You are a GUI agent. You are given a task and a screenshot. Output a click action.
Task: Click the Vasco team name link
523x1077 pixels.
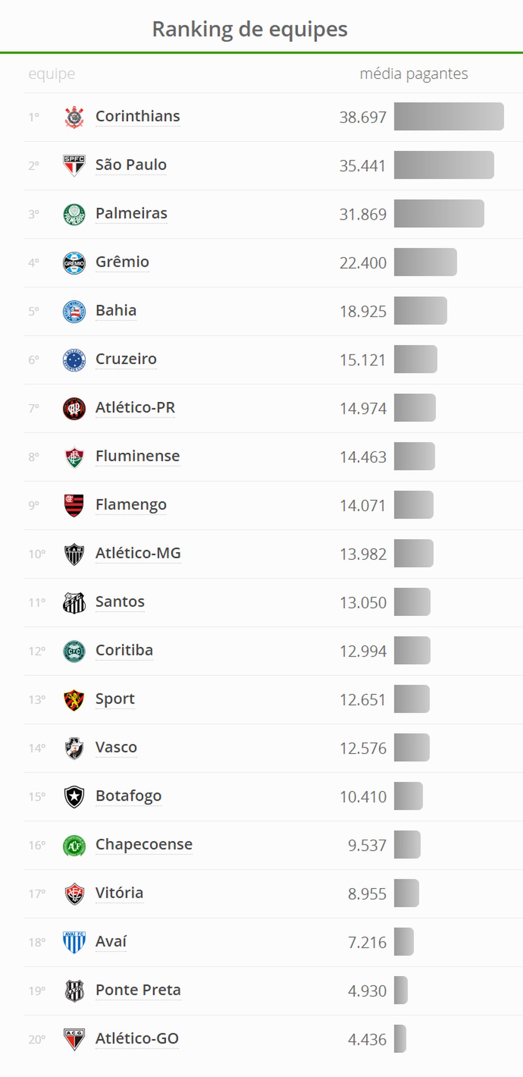click(116, 747)
